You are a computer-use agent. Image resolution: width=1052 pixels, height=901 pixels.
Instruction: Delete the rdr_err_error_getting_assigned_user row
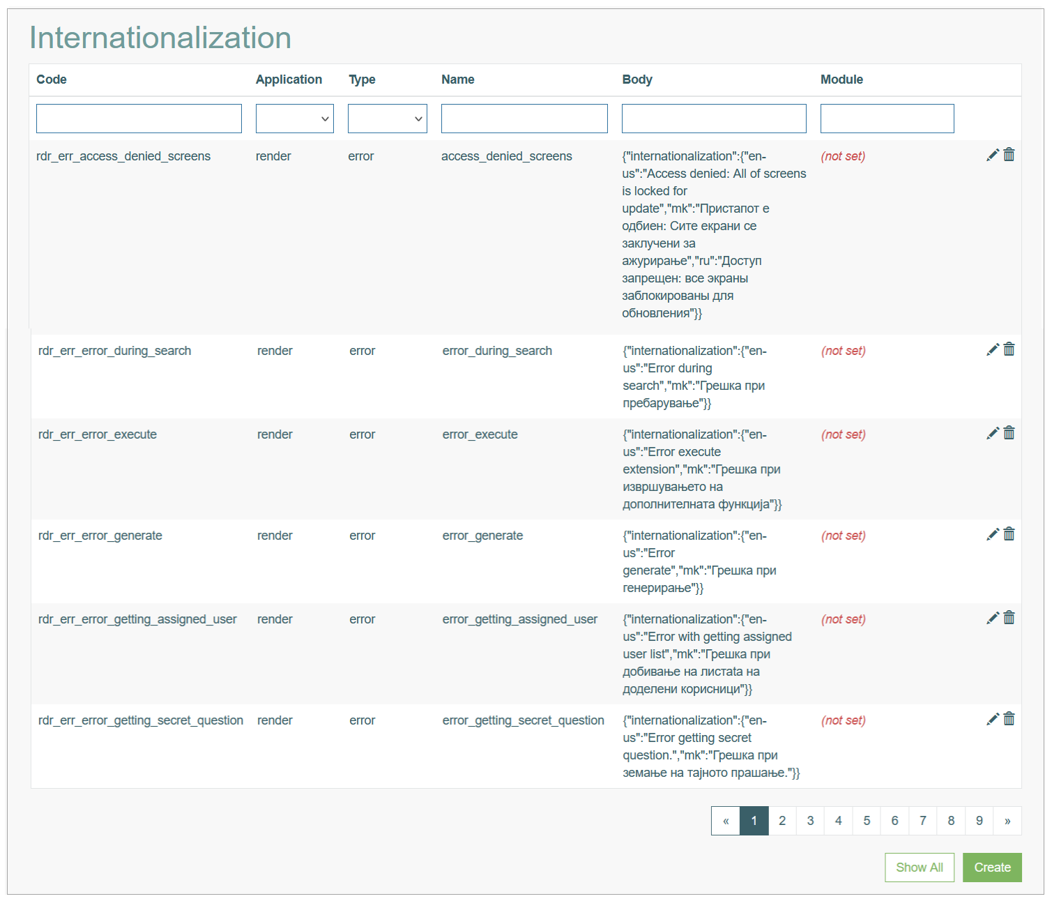(x=1009, y=618)
